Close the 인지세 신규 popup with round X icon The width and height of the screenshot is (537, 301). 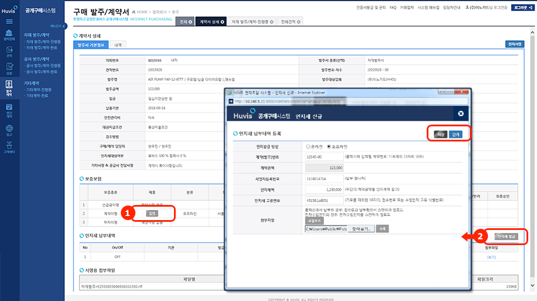pos(461,114)
